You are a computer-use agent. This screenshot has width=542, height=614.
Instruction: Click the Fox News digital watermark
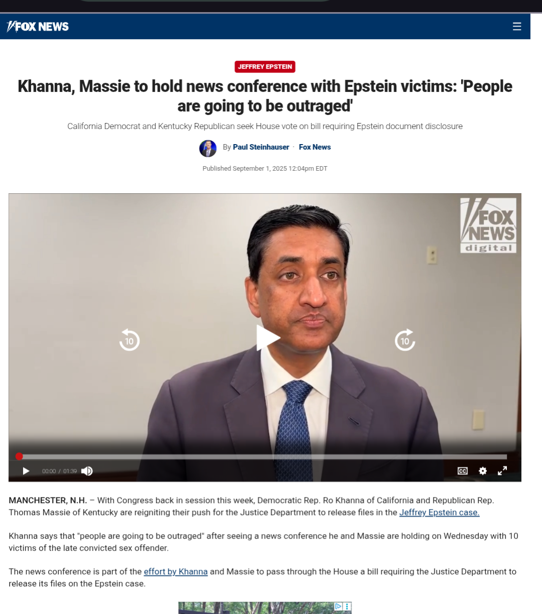click(488, 225)
